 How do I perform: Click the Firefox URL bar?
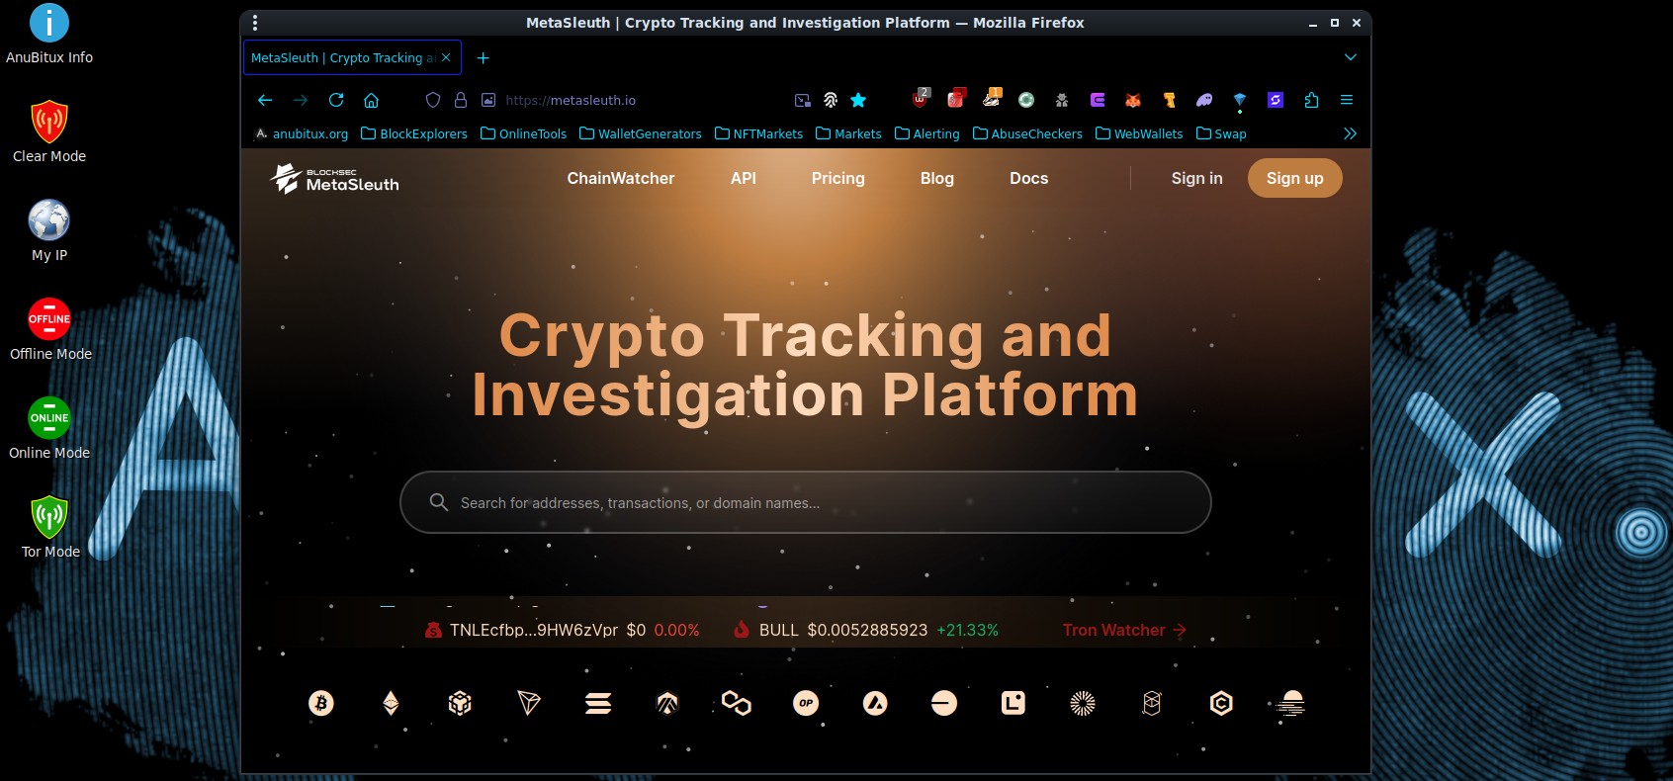click(643, 100)
